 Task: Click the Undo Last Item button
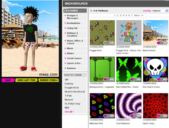[x=27, y=80]
